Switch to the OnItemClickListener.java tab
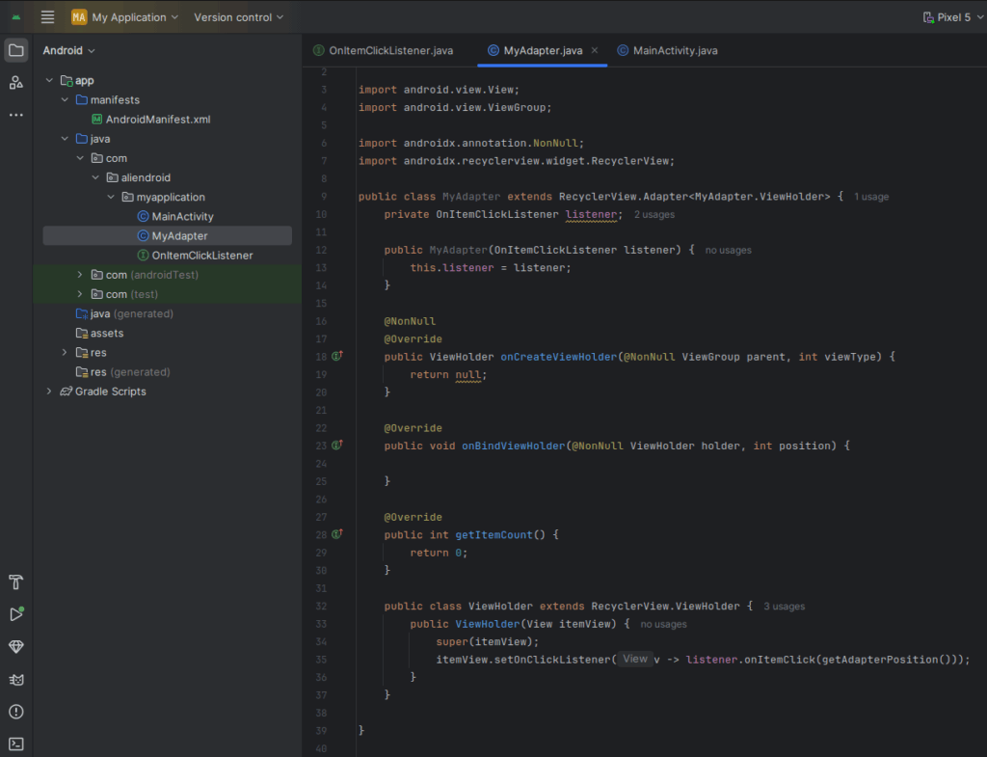Screen dimensions: 987x757 (x=384, y=50)
